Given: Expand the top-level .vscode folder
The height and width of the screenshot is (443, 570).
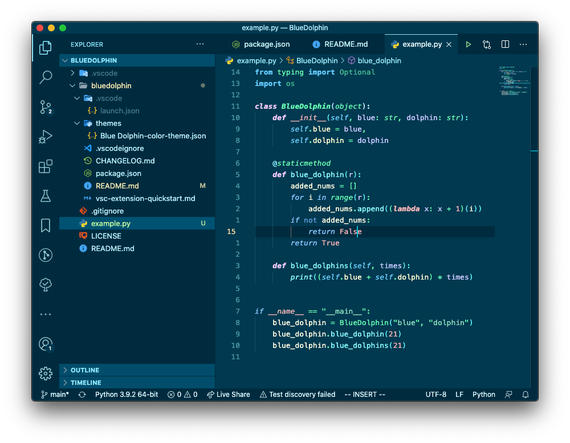Looking at the screenshot, I should 137,73.
